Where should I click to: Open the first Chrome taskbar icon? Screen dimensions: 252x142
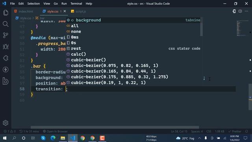pyautogui.click(x=82, y=138)
